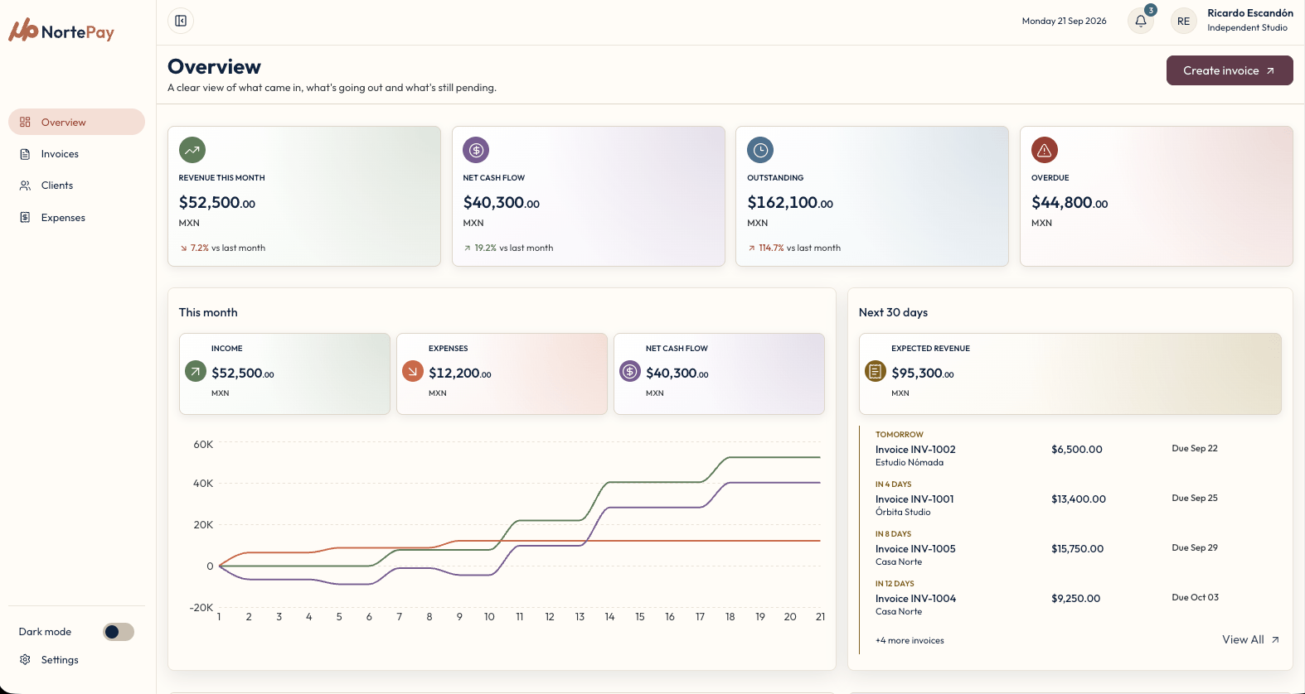Open Ricardo Escandón profile name

click(x=1250, y=13)
